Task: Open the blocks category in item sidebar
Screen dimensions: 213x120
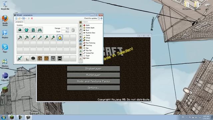Action: tap(81, 22)
